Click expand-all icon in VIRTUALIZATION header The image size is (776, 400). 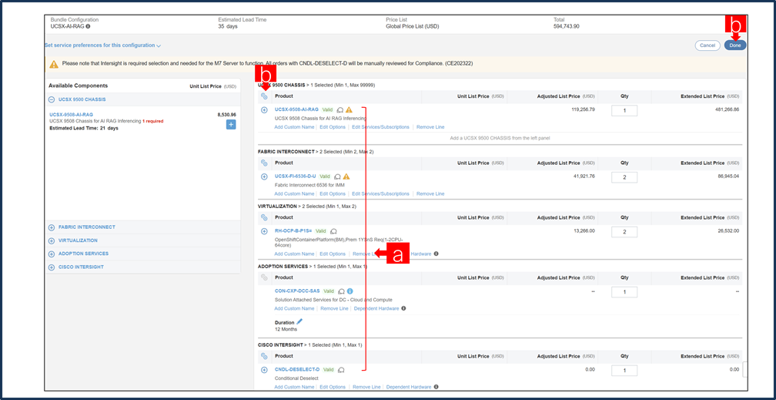(x=264, y=217)
